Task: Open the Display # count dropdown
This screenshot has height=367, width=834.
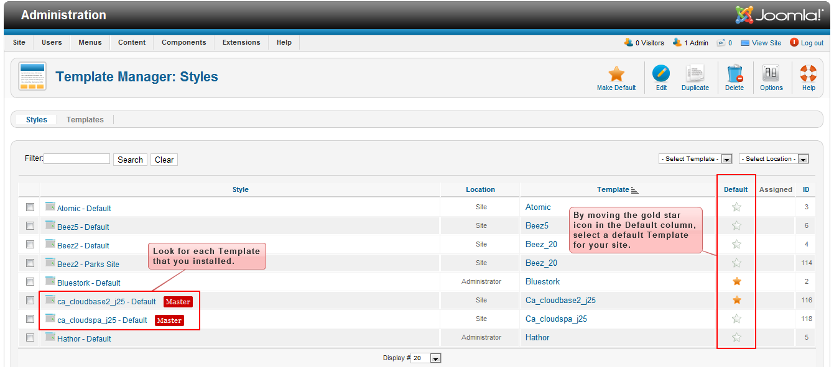Action: point(426,358)
